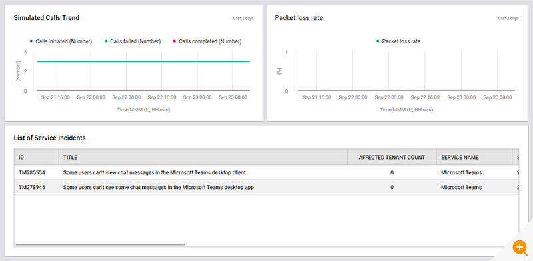Click Sep 22 16:00 label on Packet loss chart
The height and width of the screenshot is (261, 533).
click(425, 97)
